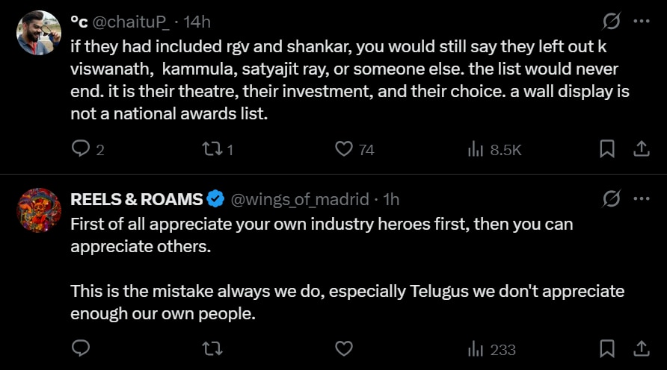Share the REELS & ROAMS tweet
667x370 pixels.
pyautogui.click(x=641, y=348)
